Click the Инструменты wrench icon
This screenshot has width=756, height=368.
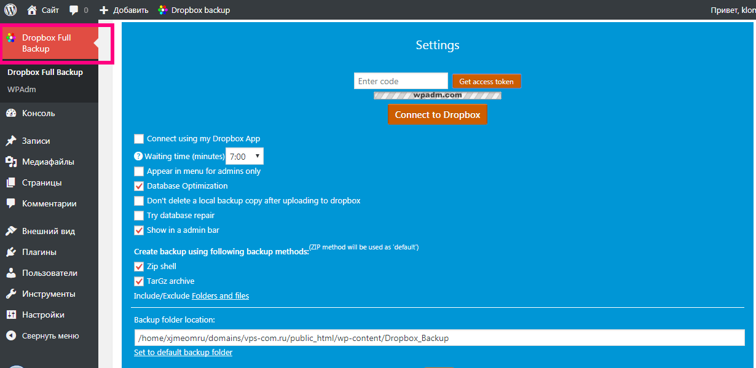pos(10,294)
